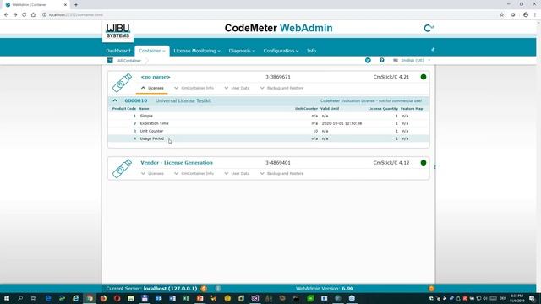Open Windows notification center

(x=532, y=298)
